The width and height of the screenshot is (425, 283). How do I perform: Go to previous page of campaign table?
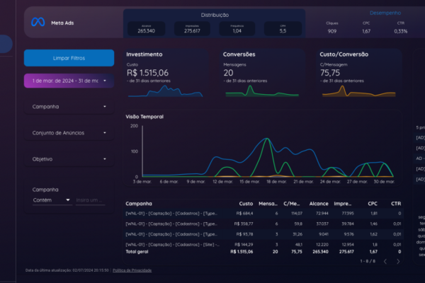pyautogui.click(x=385, y=261)
